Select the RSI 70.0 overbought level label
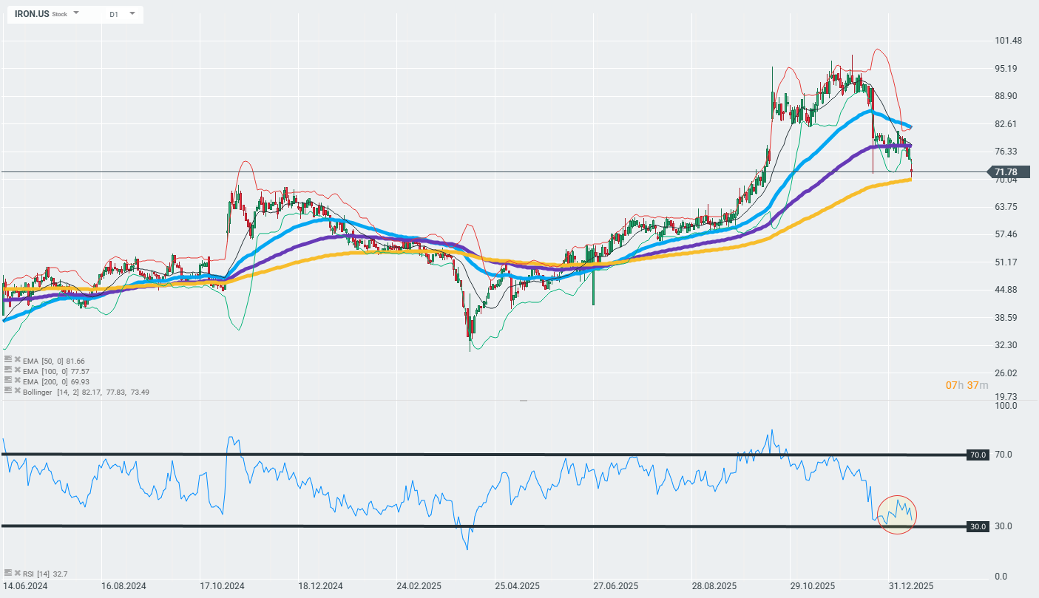Viewport: 1039px width, 598px height. click(x=978, y=455)
